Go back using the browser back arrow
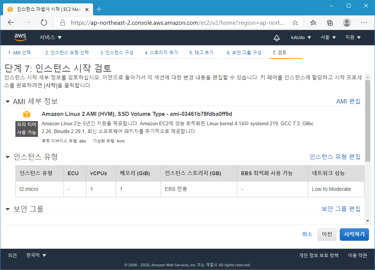375x270 pixels. point(11,22)
